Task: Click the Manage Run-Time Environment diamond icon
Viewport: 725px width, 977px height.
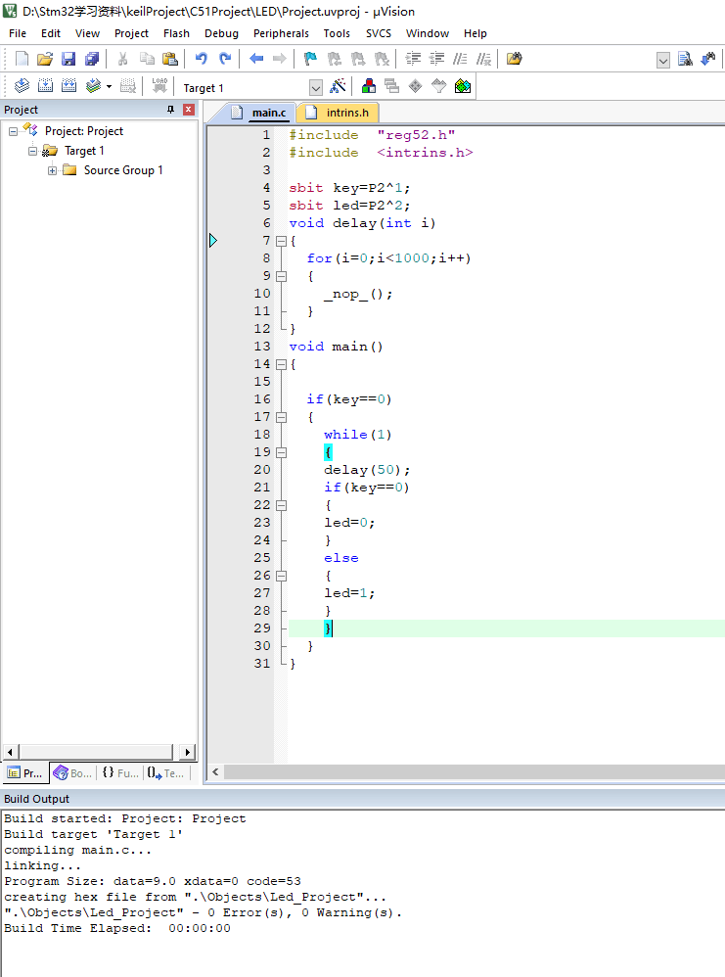Action: (x=416, y=85)
